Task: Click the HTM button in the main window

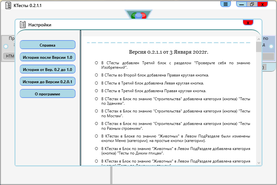Action: click(9, 56)
